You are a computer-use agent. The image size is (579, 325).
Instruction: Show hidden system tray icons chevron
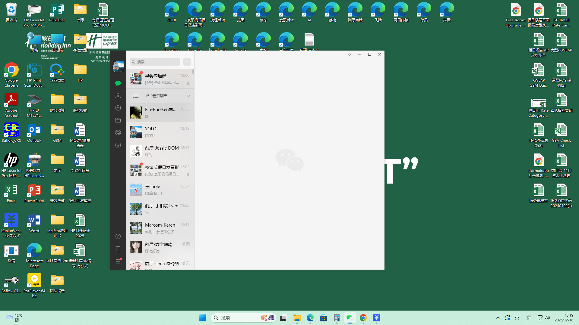(498, 318)
